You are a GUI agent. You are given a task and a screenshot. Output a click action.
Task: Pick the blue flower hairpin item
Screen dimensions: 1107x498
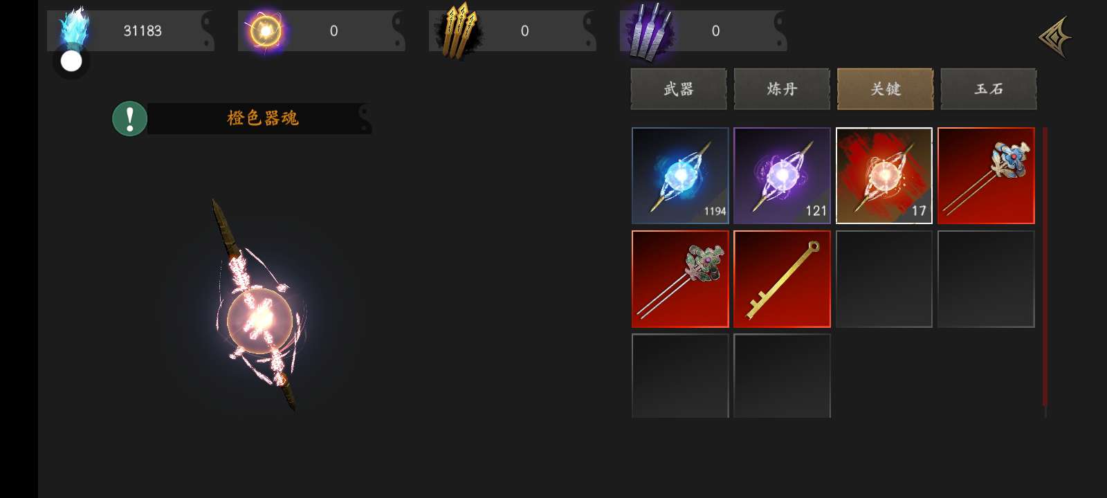(986, 176)
